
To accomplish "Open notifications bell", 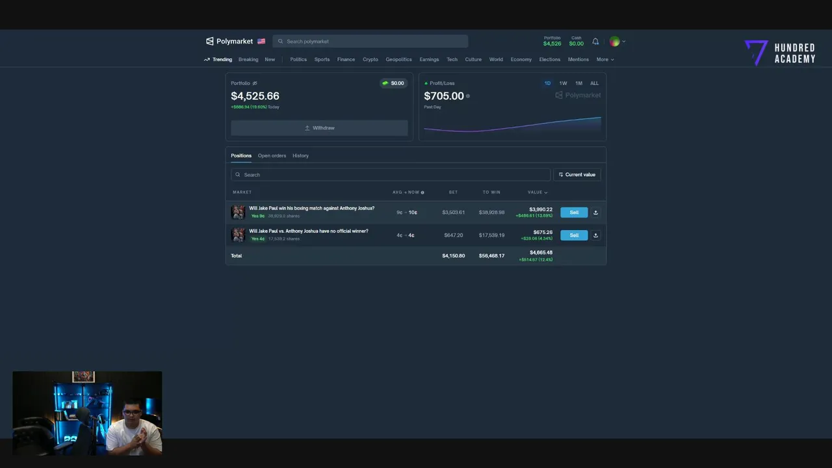I will pos(595,42).
